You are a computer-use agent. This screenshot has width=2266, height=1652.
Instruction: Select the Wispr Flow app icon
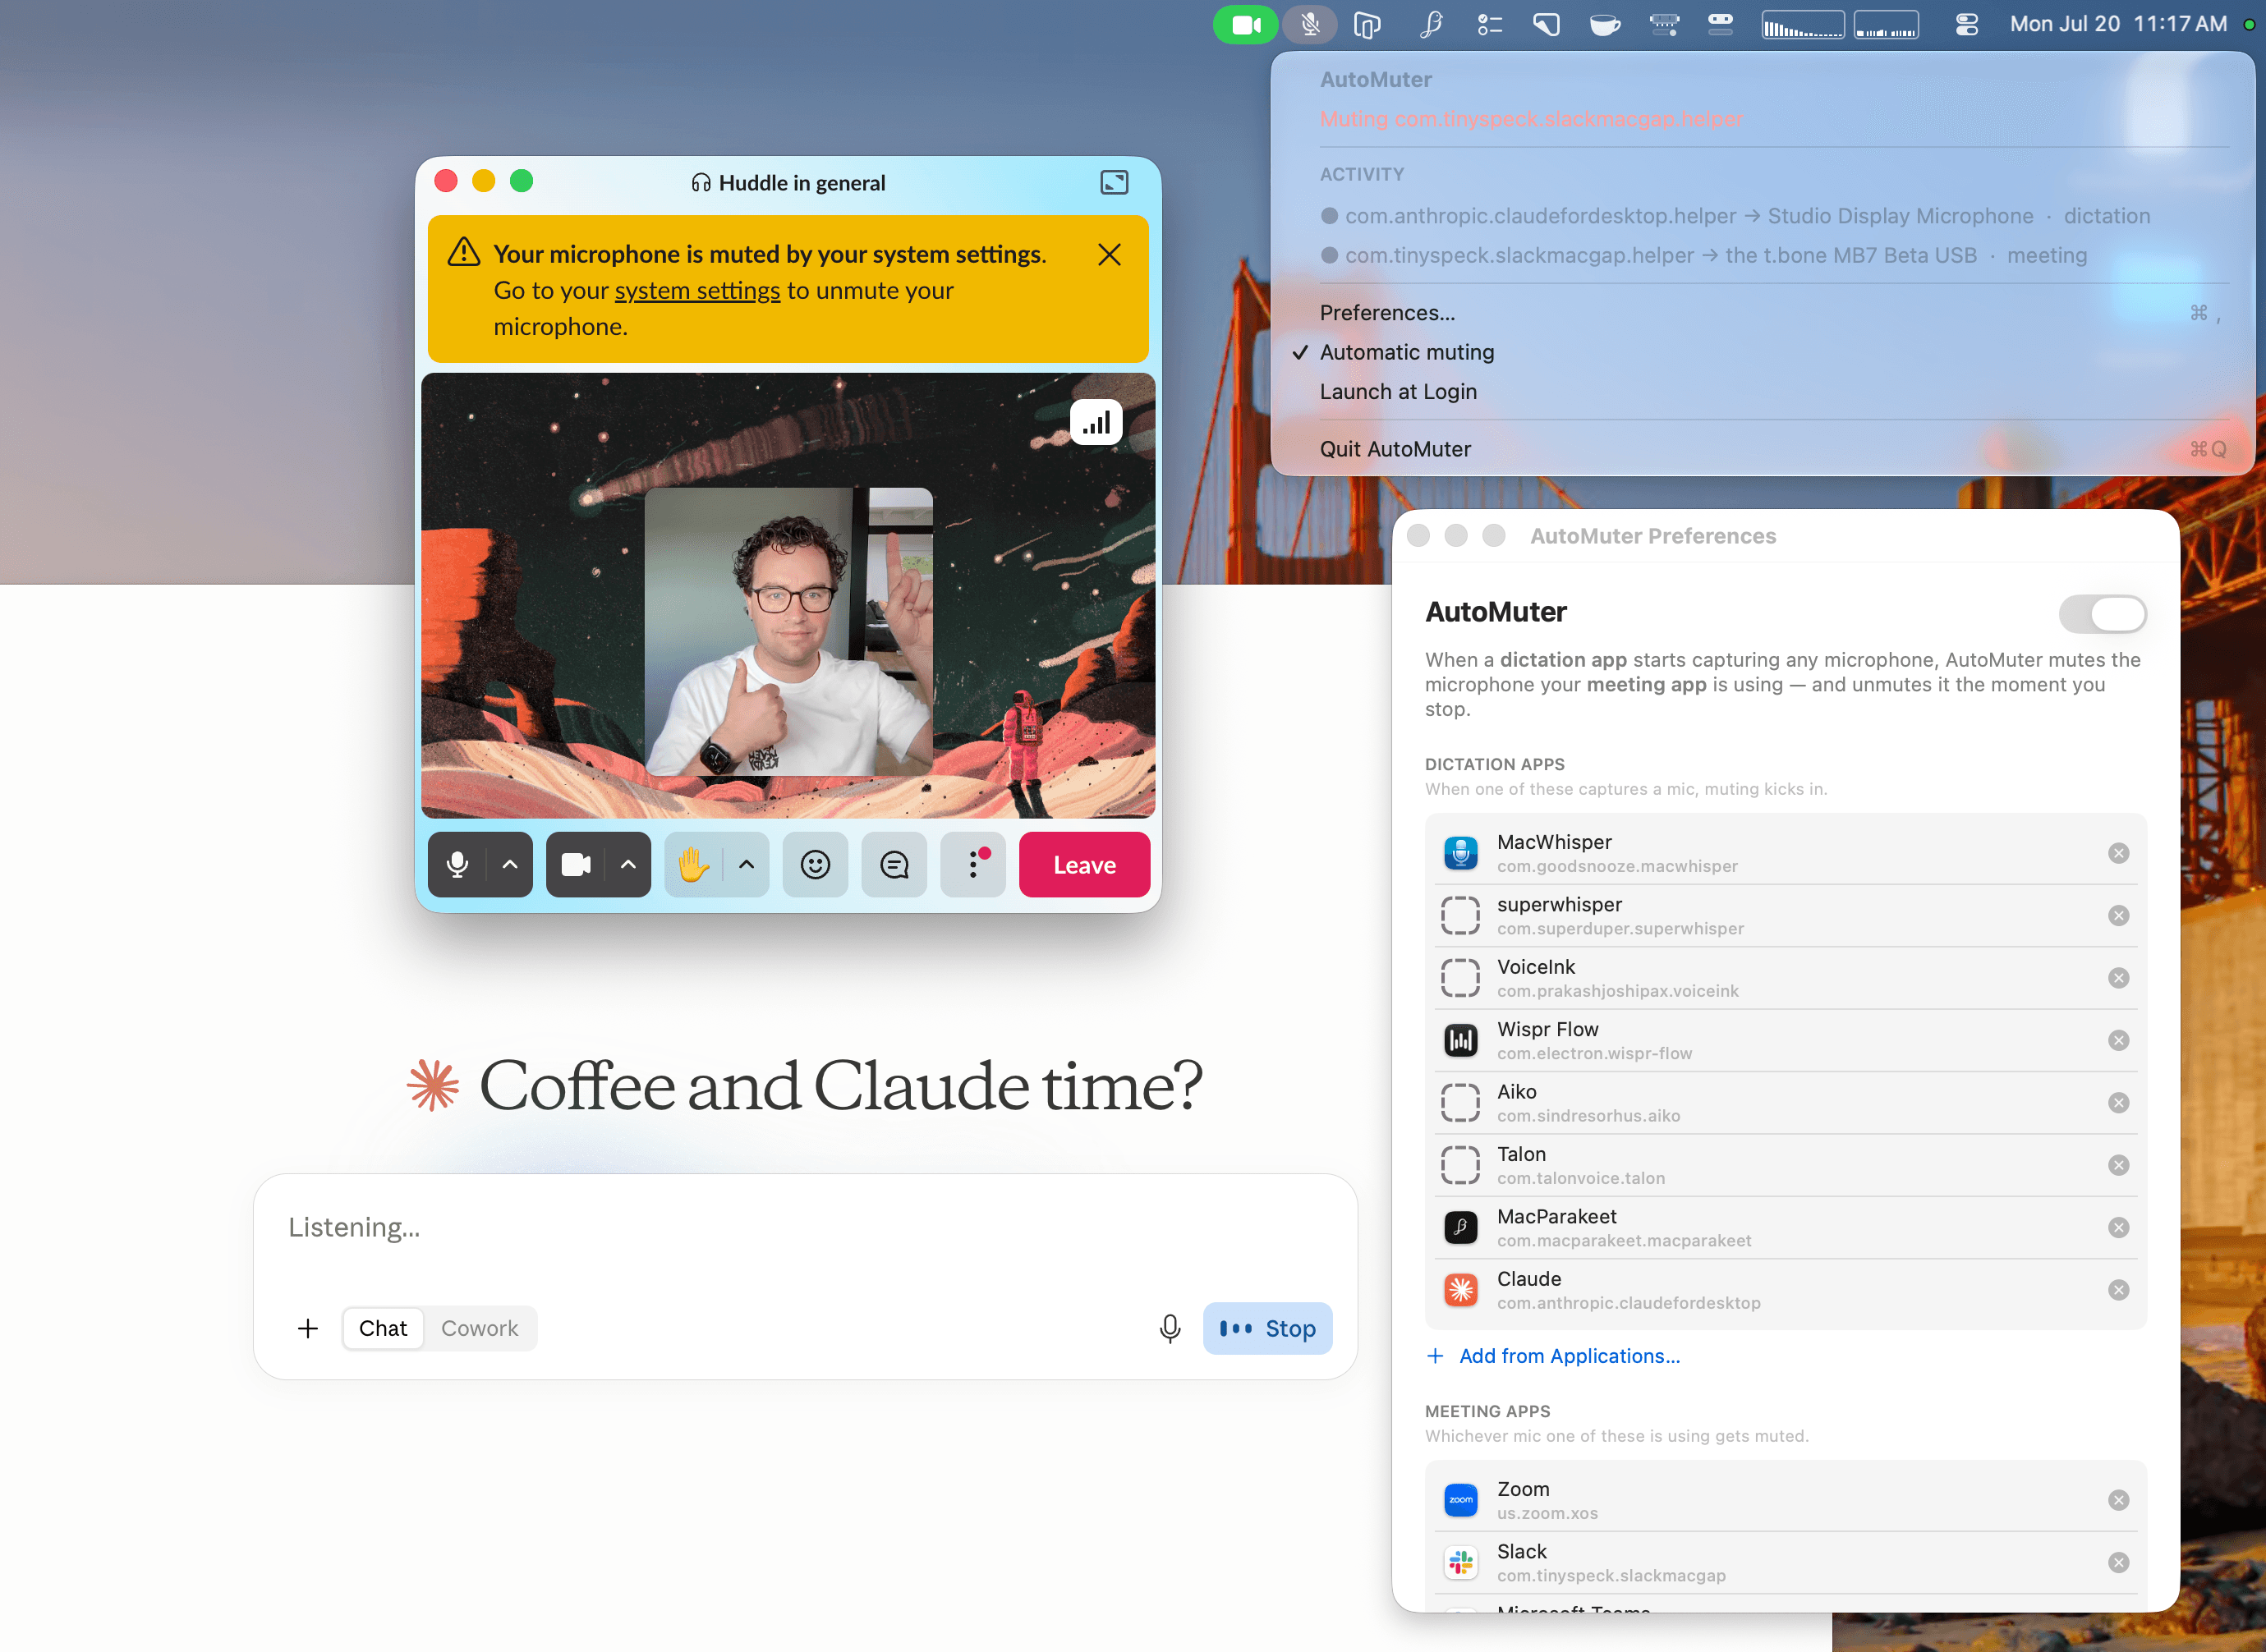coord(1461,1040)
